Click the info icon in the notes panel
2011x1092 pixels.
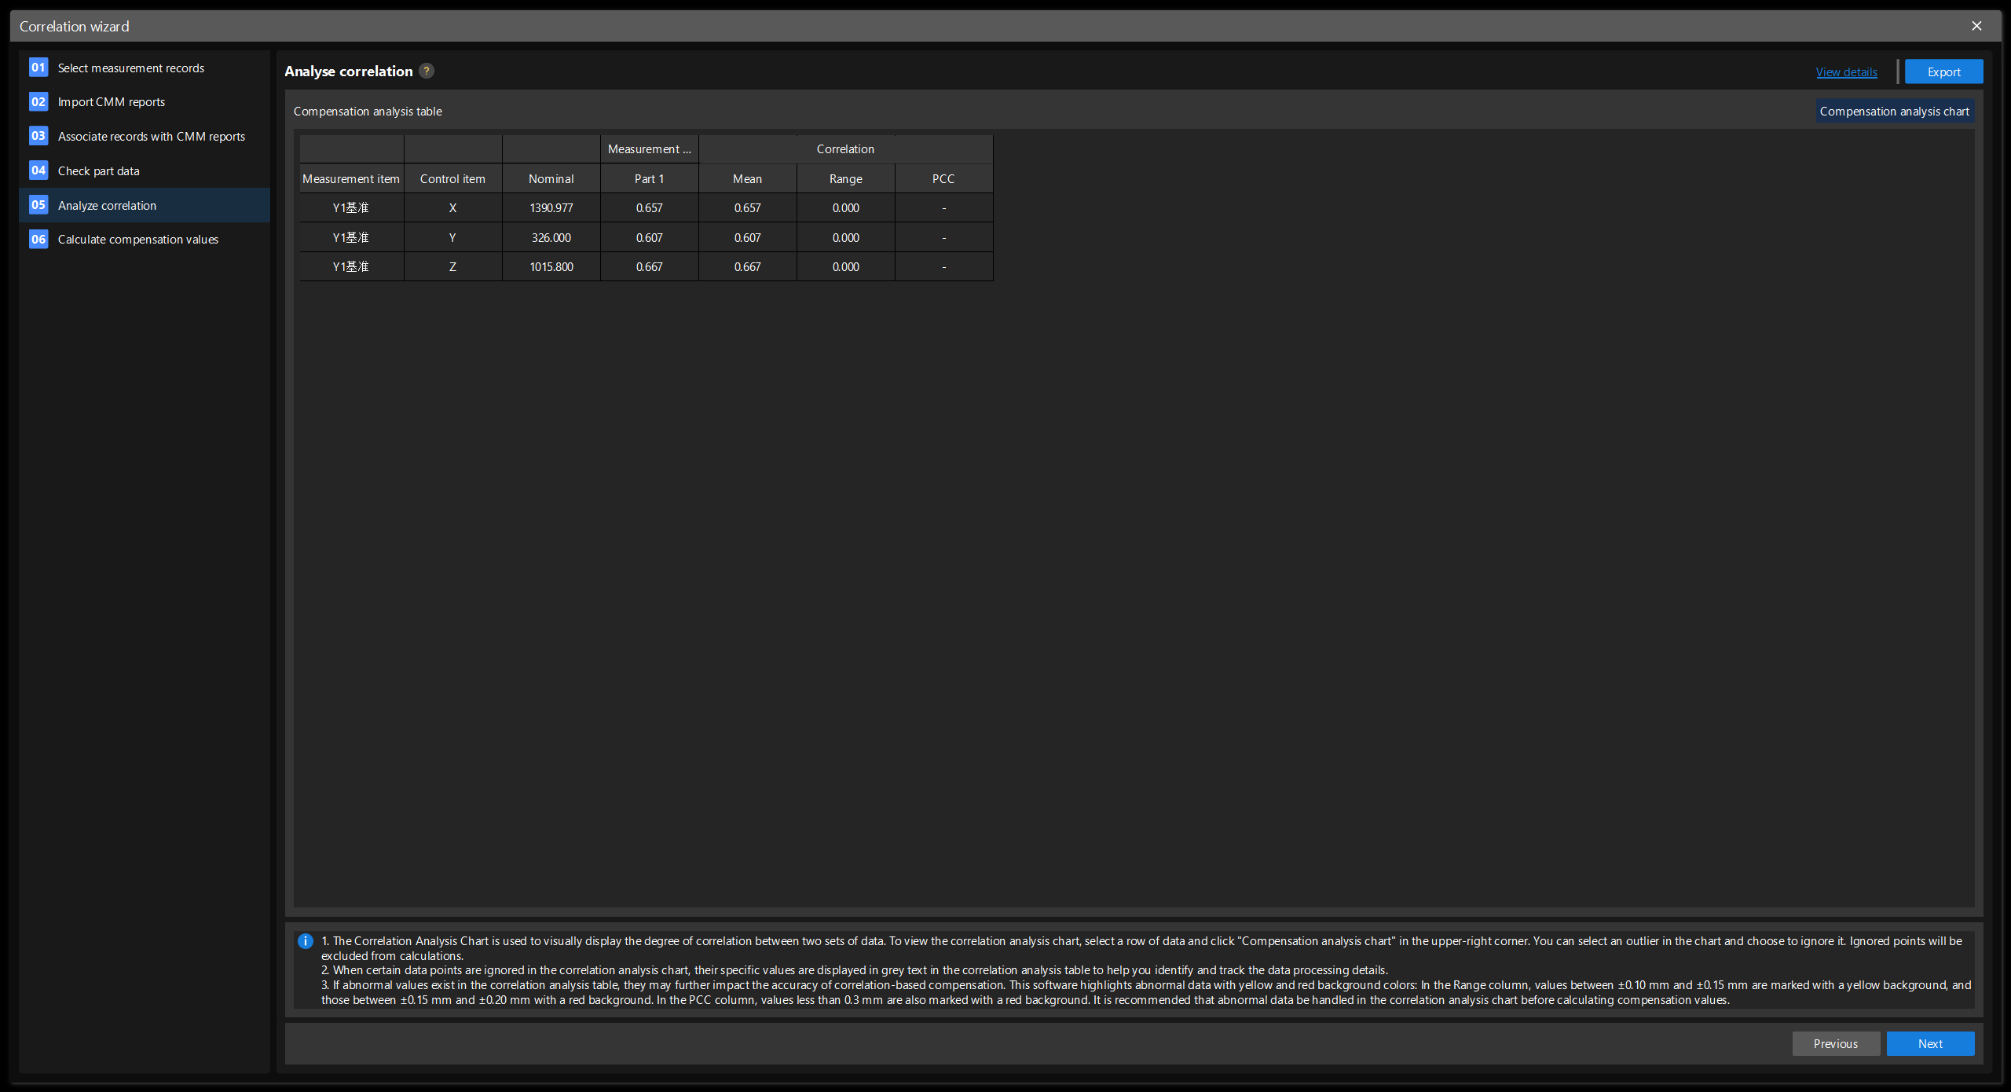tap(304, 941)
